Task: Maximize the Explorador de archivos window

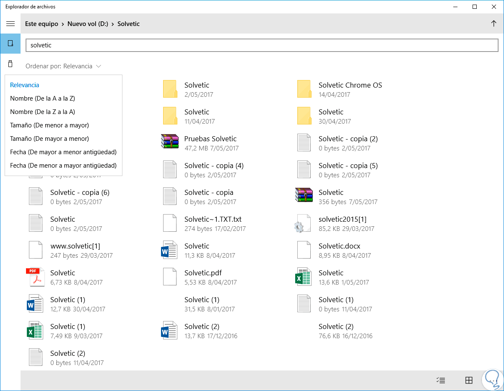Action: point(475,7)
